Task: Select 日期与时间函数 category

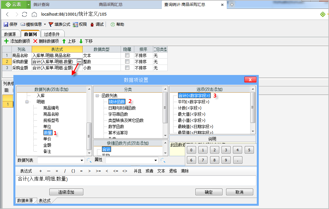Action: [x=122, y=108]
